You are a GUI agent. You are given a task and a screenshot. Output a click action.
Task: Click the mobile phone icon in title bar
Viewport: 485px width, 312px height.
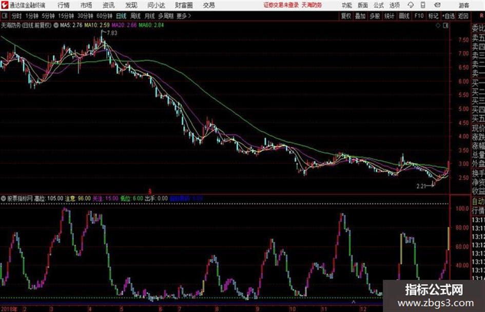tap(423, 5)
